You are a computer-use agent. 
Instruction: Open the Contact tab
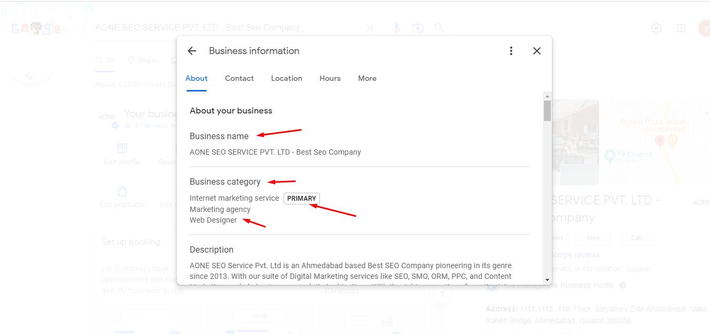pos(240,78)
